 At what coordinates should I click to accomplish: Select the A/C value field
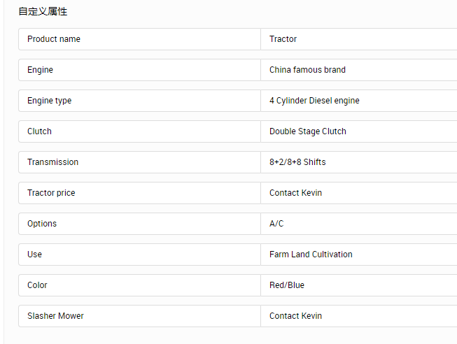point(359,224)
